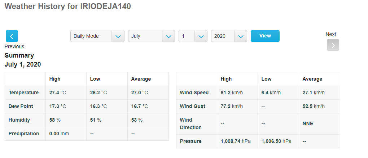The height and width of the screenshot is (158, 368).
Task: Open the 2020 year dropdown
Action: point(229,36)
